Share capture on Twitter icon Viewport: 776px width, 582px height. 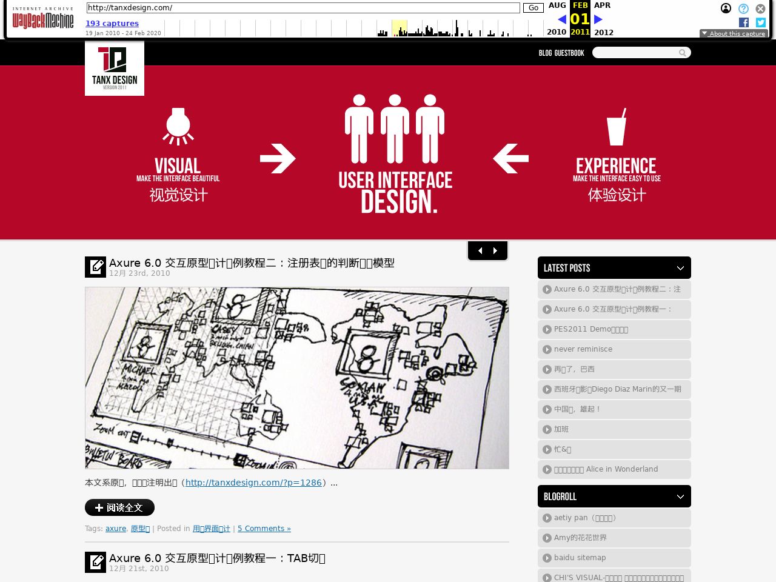tap(761, 22)
